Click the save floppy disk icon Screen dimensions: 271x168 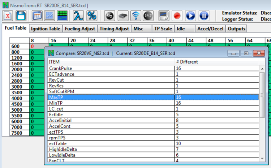[21, 16]
